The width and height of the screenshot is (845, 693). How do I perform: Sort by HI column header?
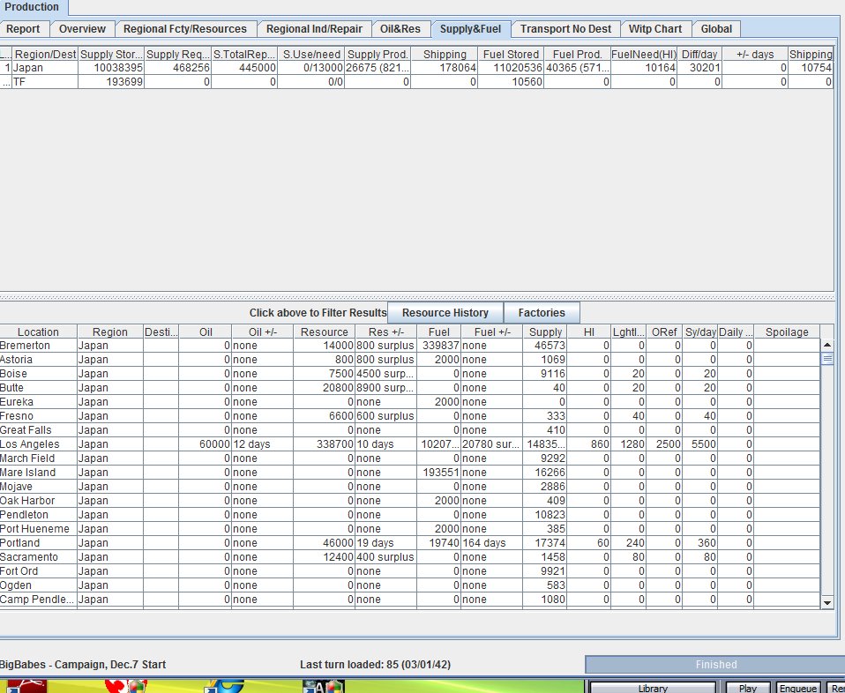tap(589, 332)
